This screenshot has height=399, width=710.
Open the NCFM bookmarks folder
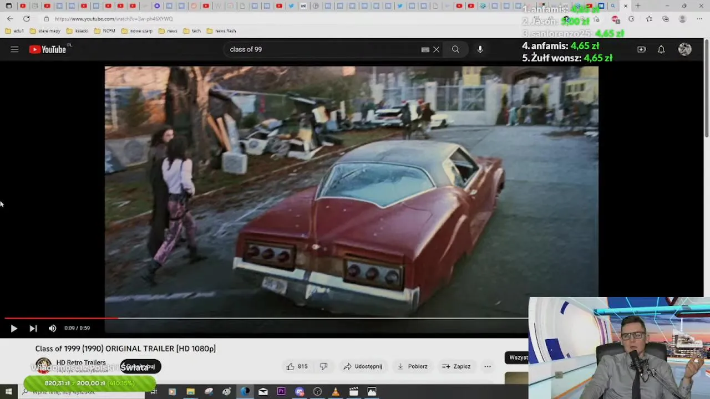coord(105,31)
